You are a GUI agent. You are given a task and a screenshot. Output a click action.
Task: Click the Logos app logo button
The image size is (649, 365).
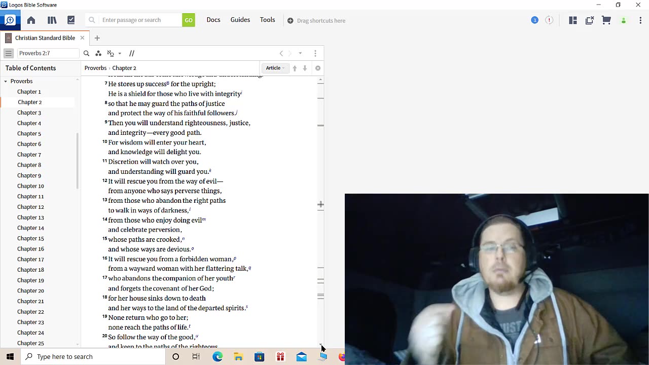[x=10, y=20]
